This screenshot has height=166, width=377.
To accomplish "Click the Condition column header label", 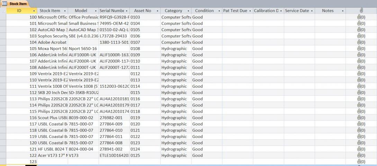I will 204,11.
